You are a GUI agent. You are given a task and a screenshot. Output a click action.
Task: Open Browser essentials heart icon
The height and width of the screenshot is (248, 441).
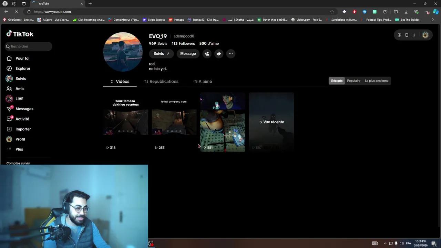point(417,12)
